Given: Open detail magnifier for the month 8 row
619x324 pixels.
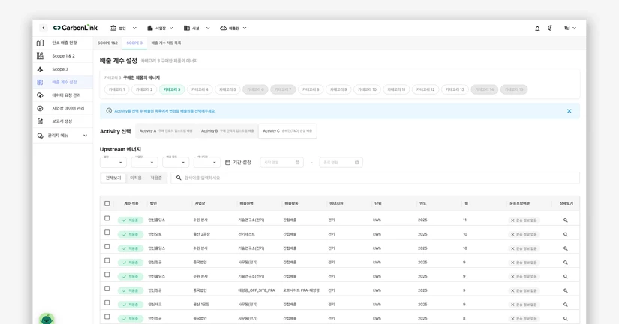Looking at the screenshot, I should (x=565, y=319).
